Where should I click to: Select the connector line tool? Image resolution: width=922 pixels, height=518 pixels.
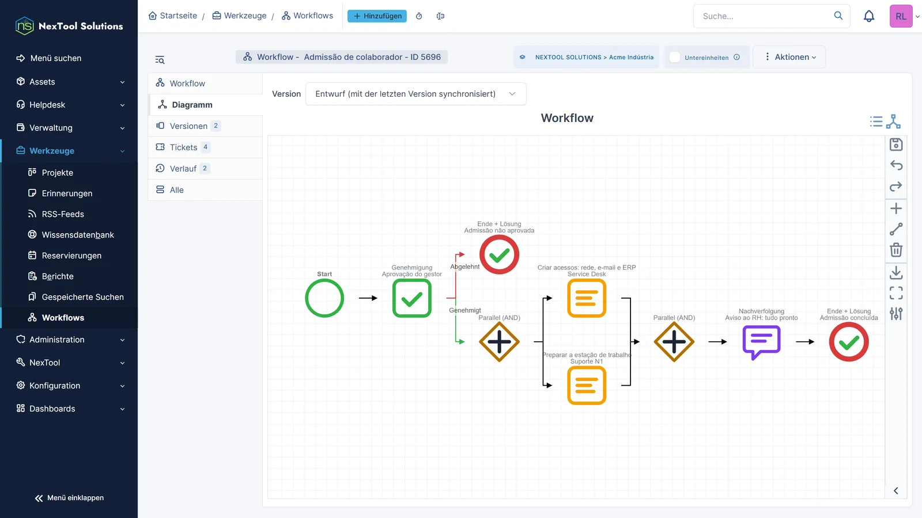coord(896,229)
